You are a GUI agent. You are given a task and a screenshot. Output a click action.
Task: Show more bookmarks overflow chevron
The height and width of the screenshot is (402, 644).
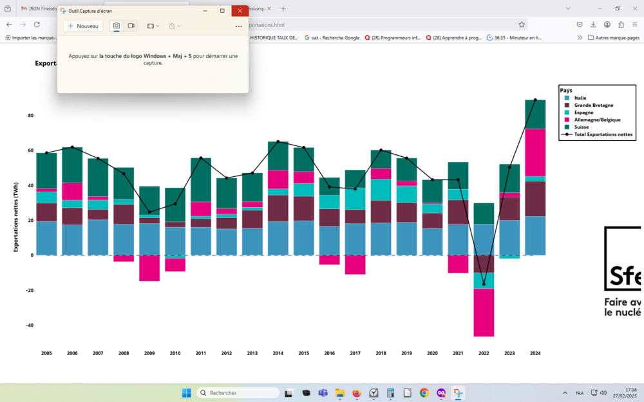[580, 38]
